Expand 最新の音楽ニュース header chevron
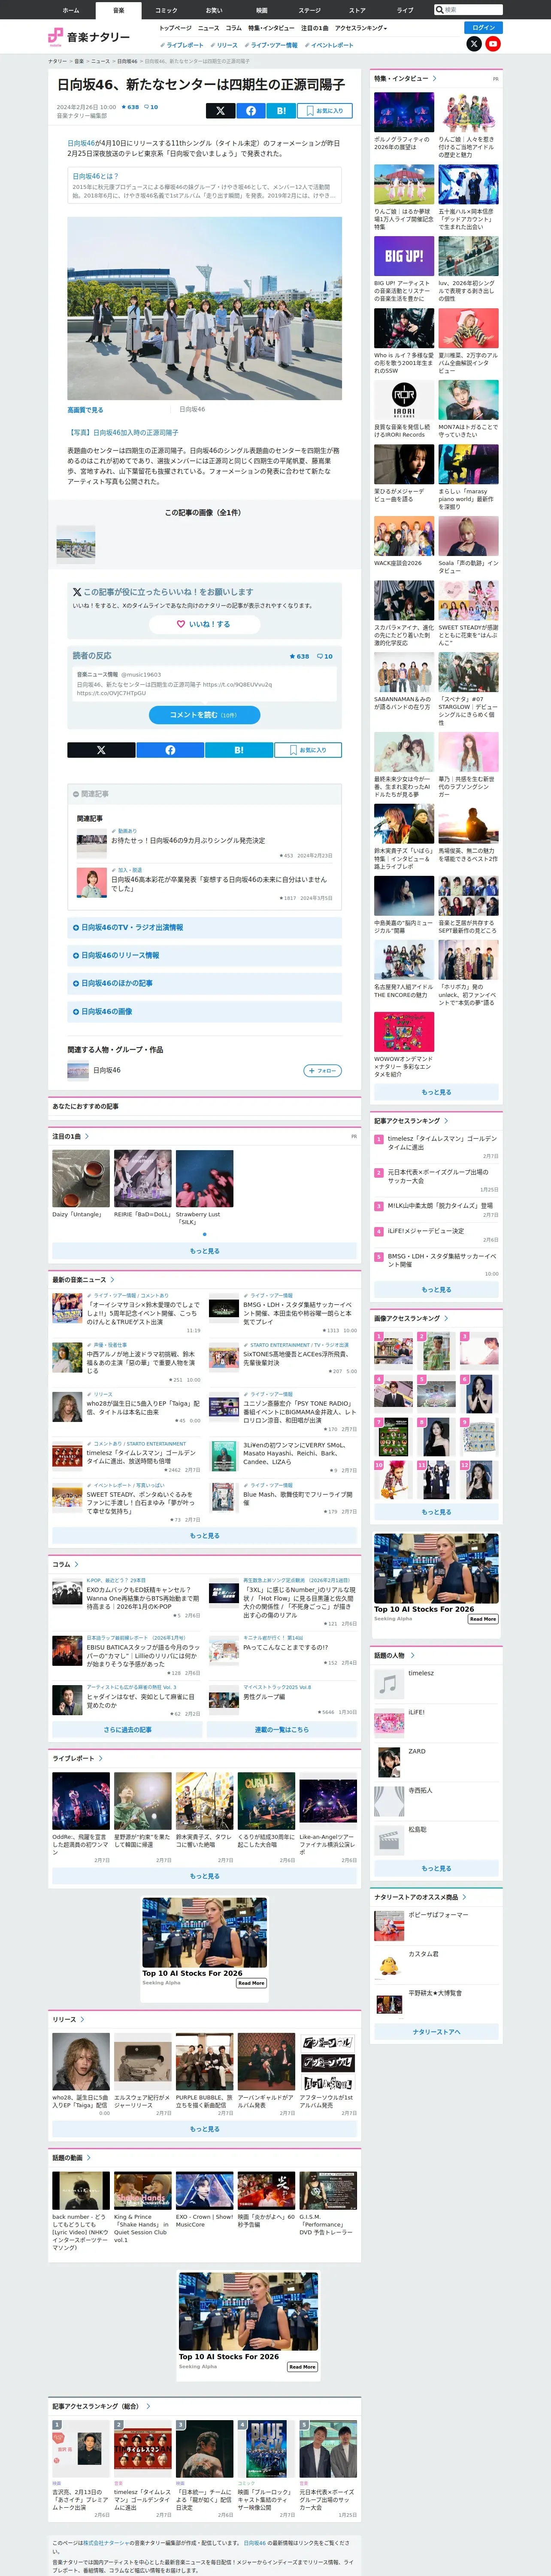Viewport: 551px width, 2576px height. [x=112, y=1280]
